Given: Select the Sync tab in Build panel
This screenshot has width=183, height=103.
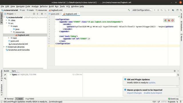Looking at the screenshot, I should pyautogui.click(x=14, y=71).
